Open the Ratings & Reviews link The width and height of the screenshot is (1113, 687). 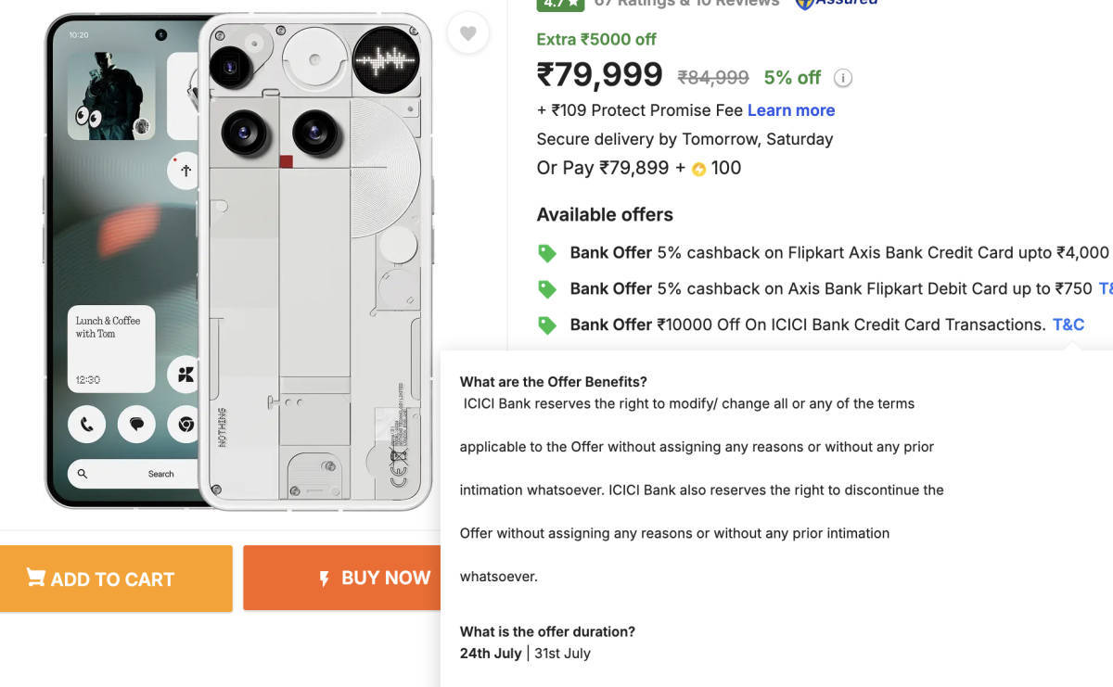[x=686, y=4]
